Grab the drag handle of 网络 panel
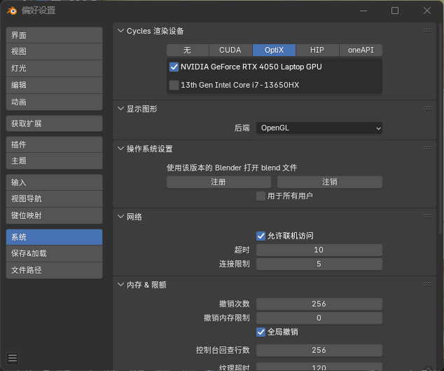This screenshot has height=371, width=444. [428, 217]
